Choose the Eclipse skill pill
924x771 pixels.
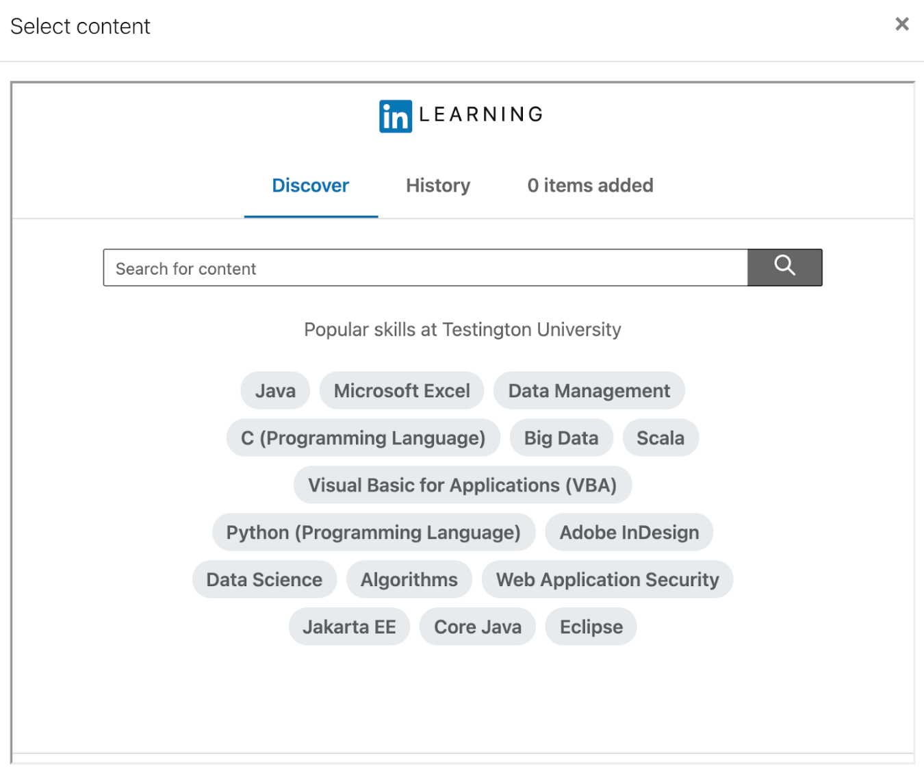pos(590,627)
